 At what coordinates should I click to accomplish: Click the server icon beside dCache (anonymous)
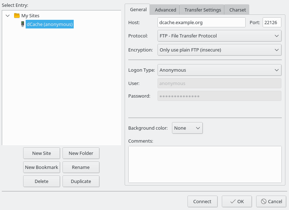(x=22, y=24)
